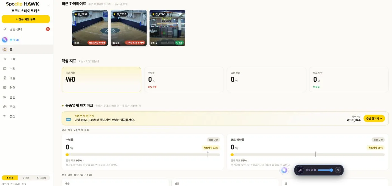
Task: Switch theme to 다크
Action: (25, 178)
